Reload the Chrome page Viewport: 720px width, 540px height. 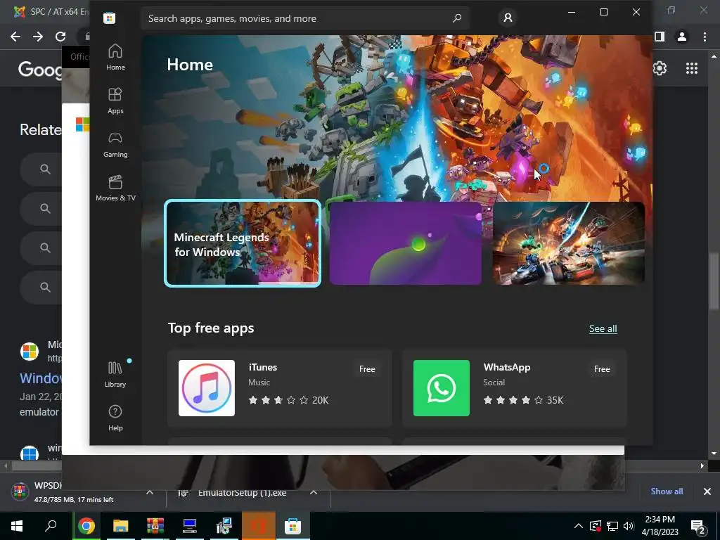tap(60, 37)
